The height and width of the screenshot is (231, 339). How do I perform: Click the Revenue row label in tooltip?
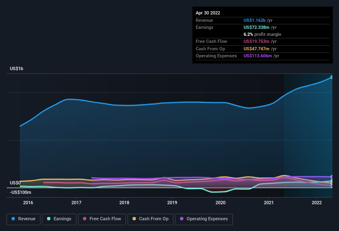click(x=204, y=20)
